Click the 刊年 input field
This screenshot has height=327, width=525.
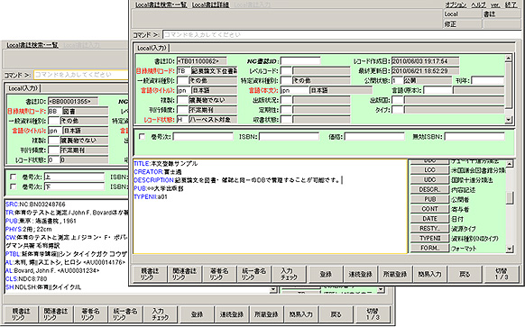point(487,80)
